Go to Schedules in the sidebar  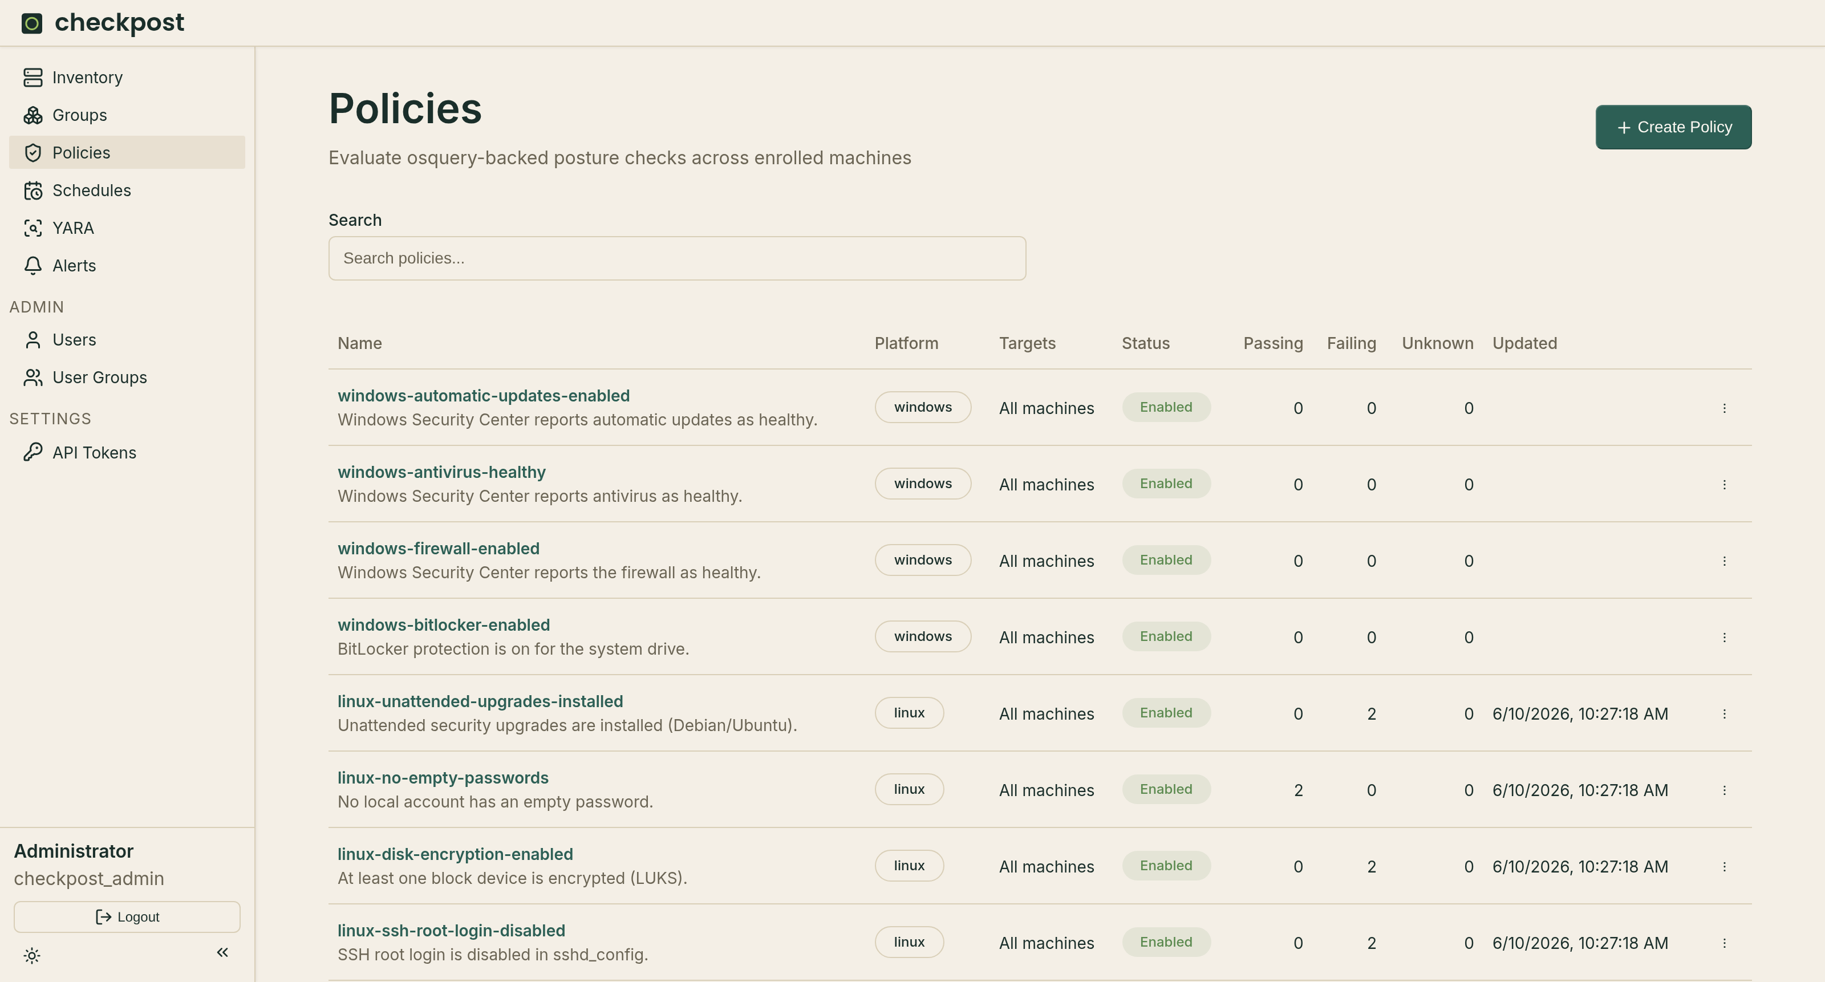click(x=127, y=190)
